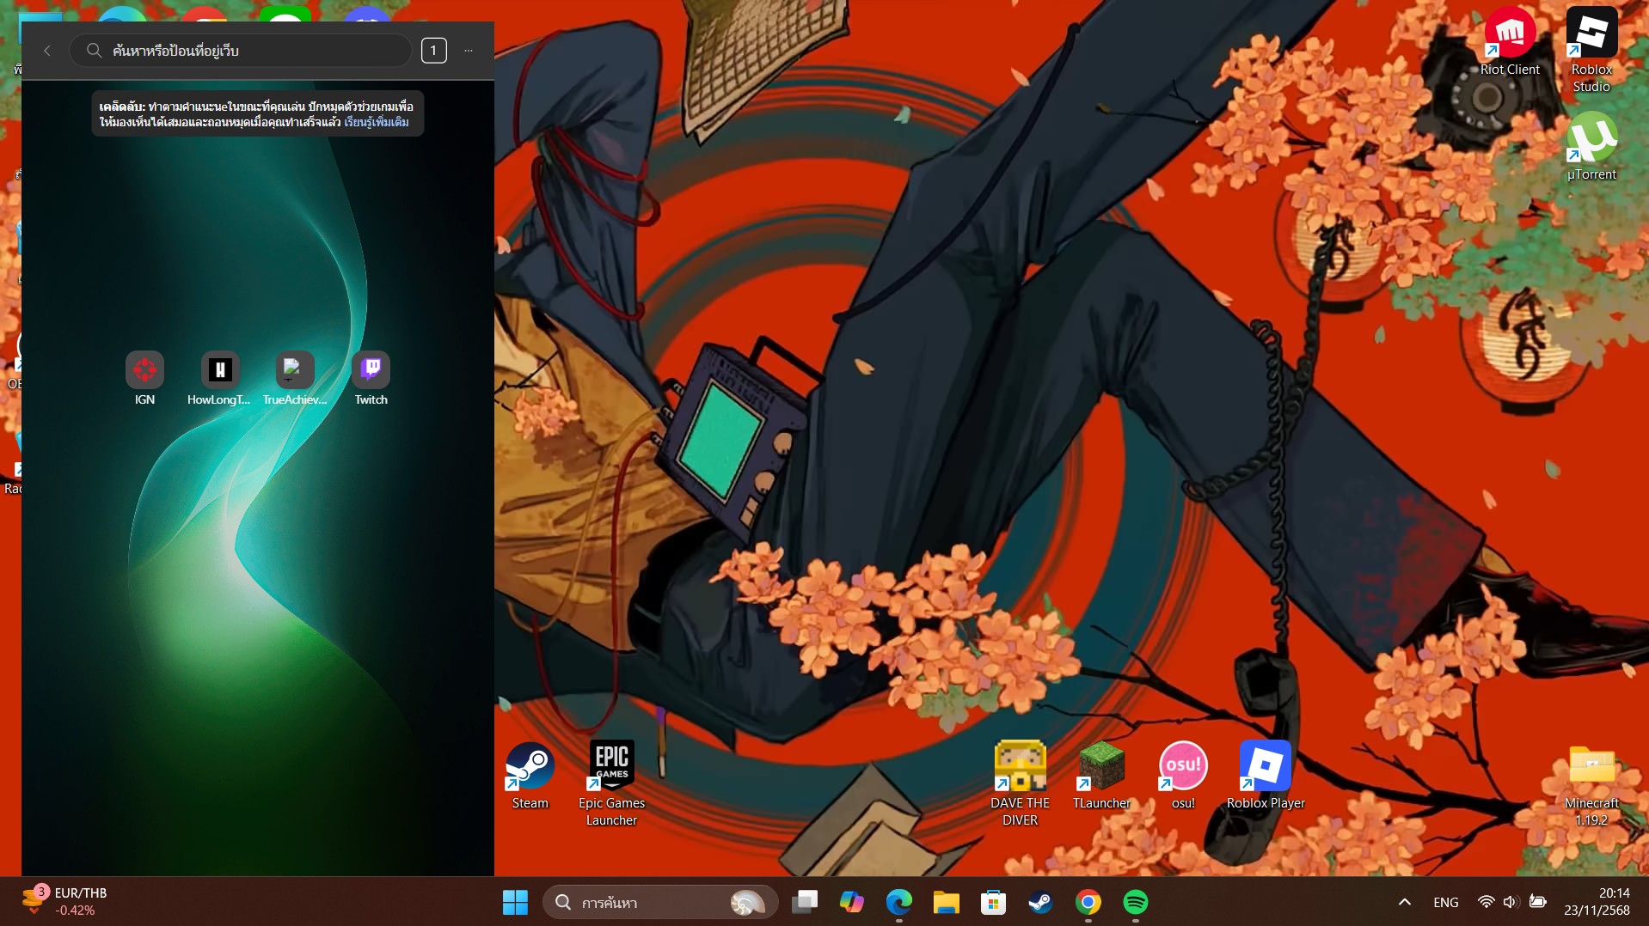Open the three-dot more options menu
Image resolution: width=1649 pixels, height=926 pixels.
(x=469, y=51)
